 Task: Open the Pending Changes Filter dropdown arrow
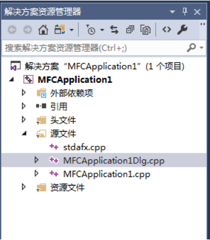(102, 30)
